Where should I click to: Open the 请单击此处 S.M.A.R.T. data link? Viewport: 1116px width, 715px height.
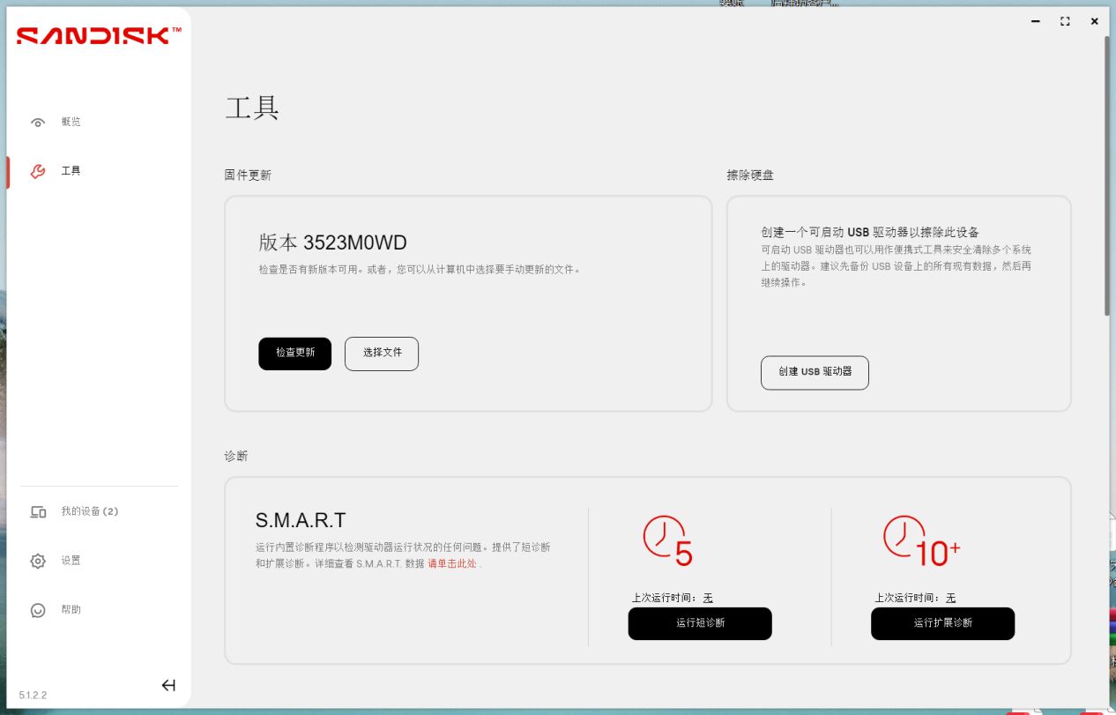coord(453,564)
